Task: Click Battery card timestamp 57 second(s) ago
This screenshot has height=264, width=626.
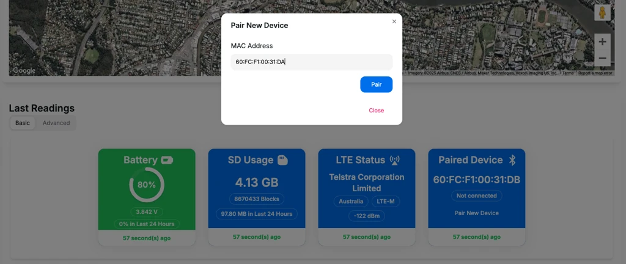Action: coord(147,238)
